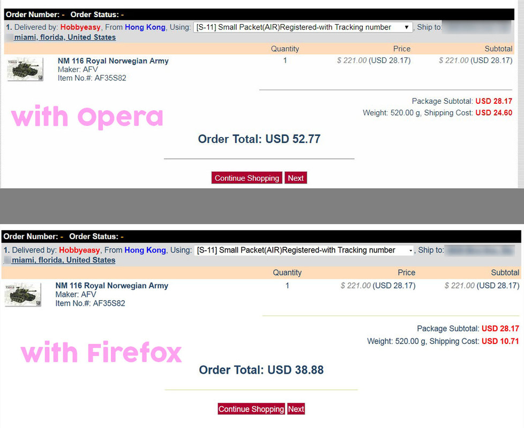
Task: Click Quantity column header in Firefox order
Action: [287, 272]
